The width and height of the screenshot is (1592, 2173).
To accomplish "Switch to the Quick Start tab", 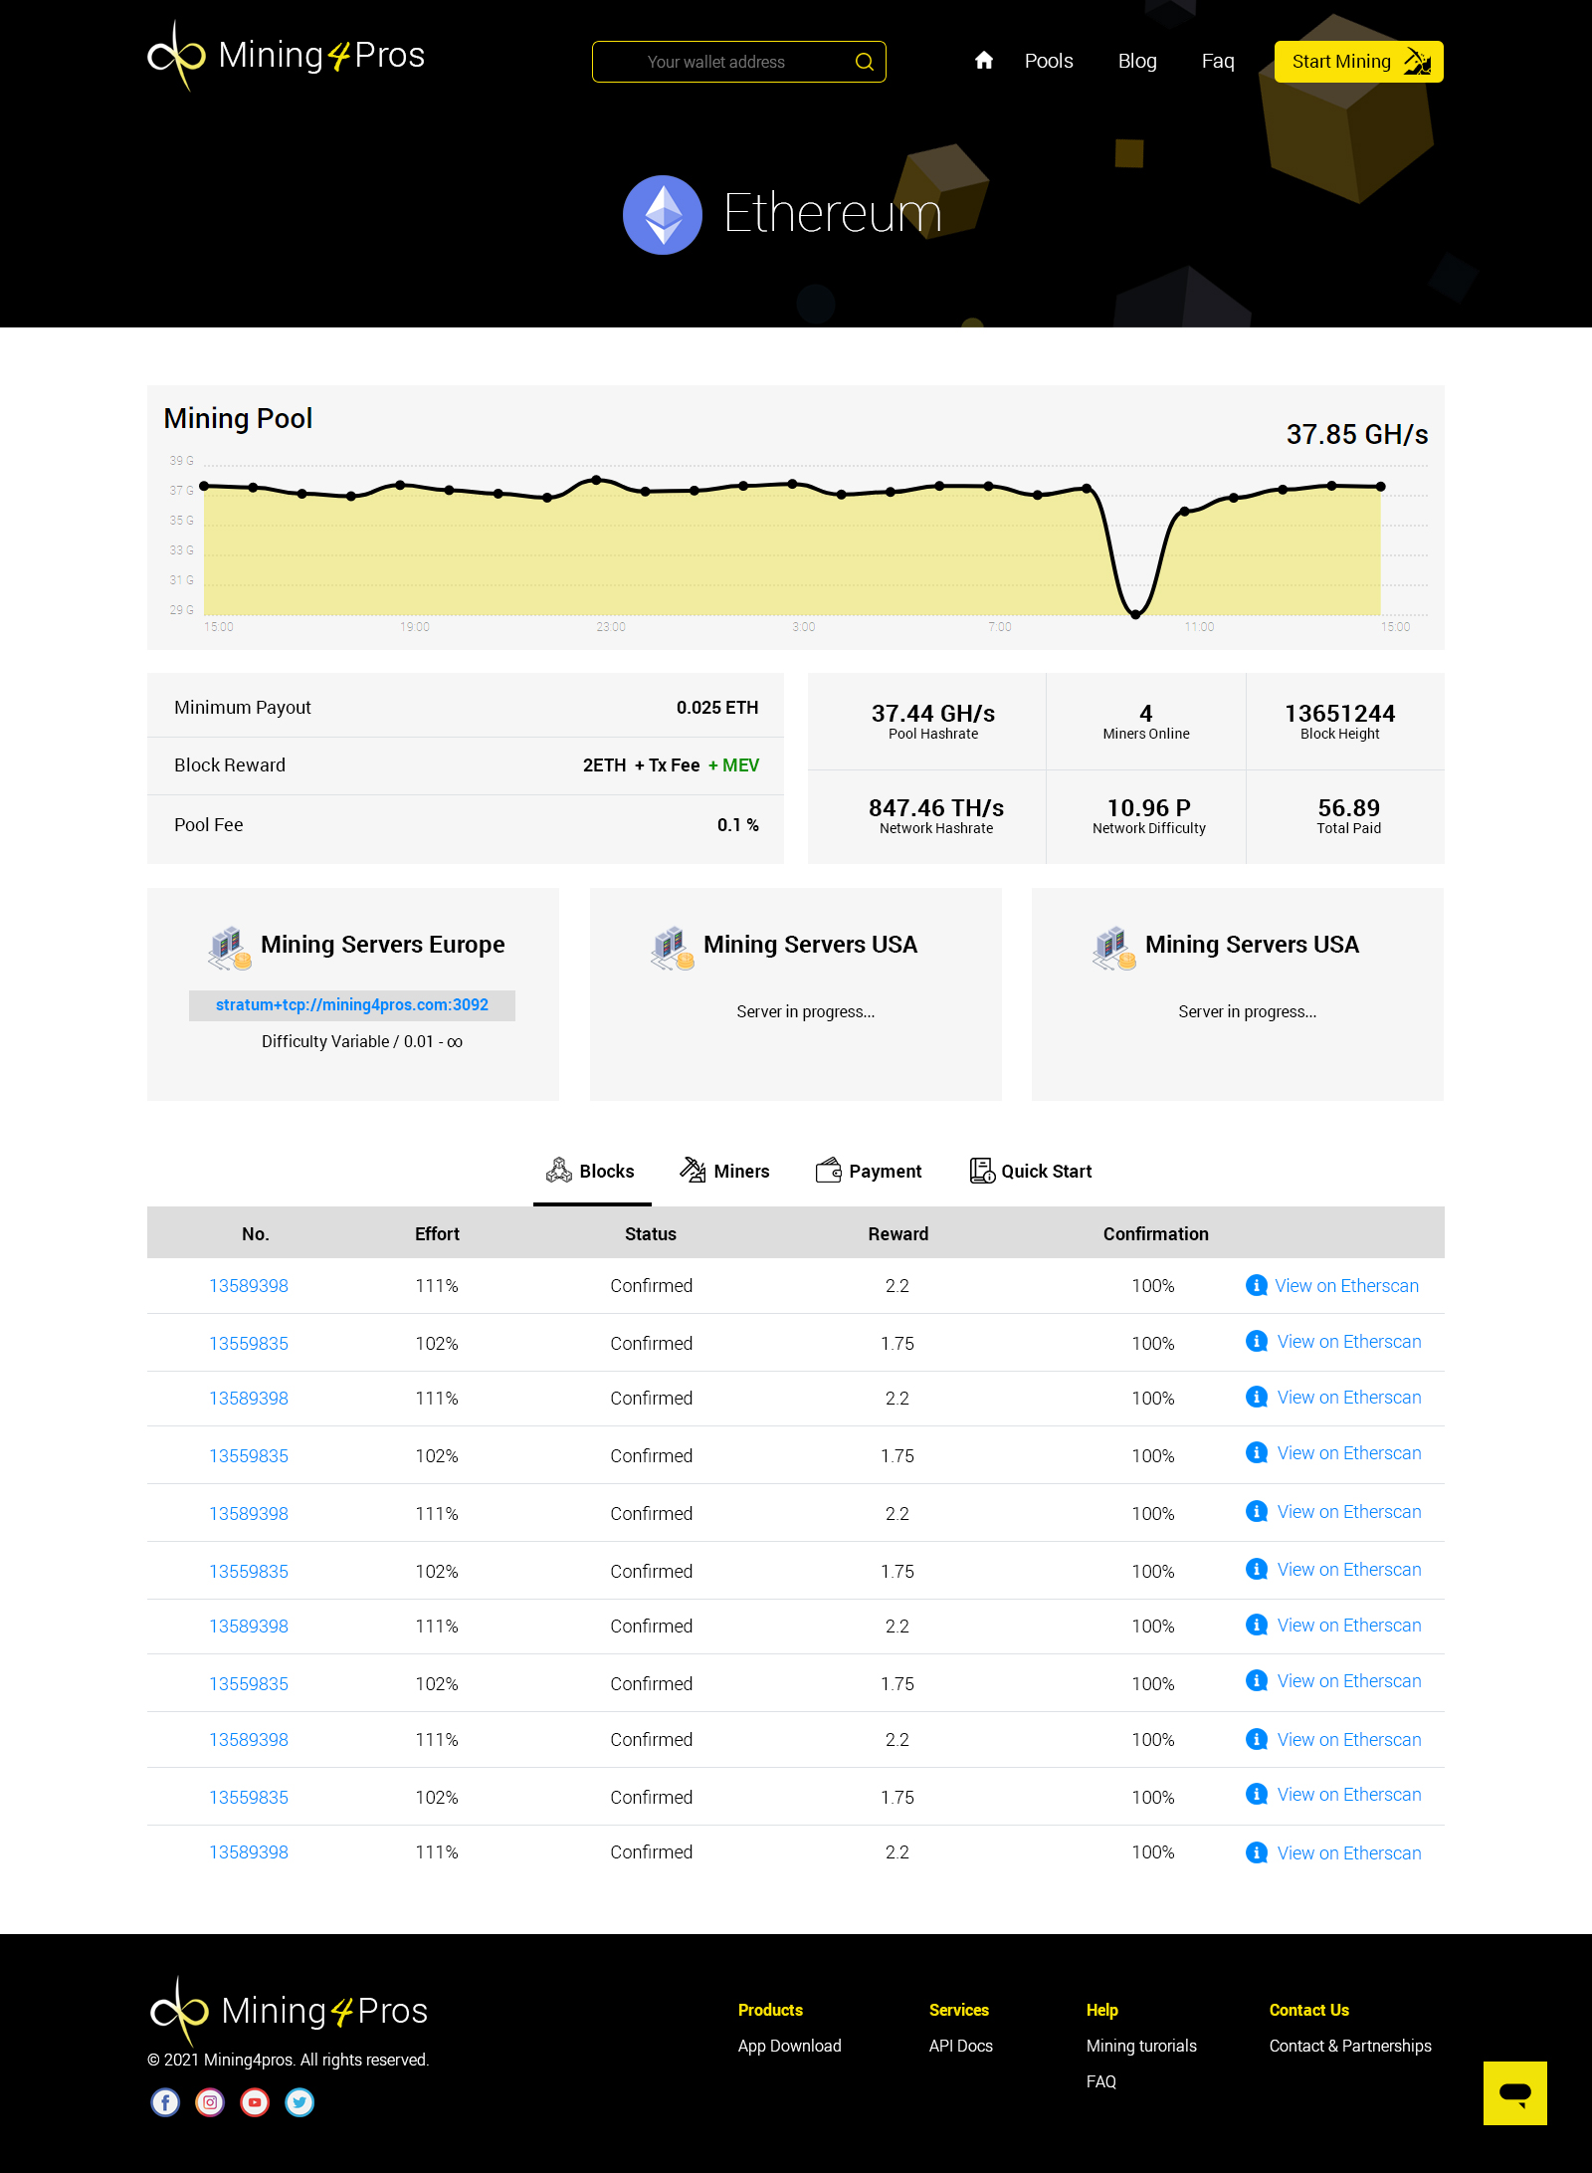I will tap(1031, 1171).
